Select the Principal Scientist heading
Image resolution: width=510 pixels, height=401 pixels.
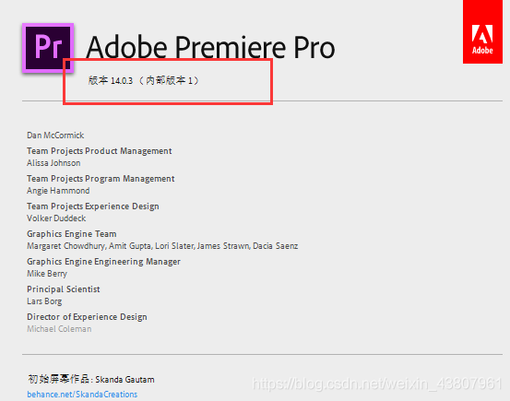[64, 289]
